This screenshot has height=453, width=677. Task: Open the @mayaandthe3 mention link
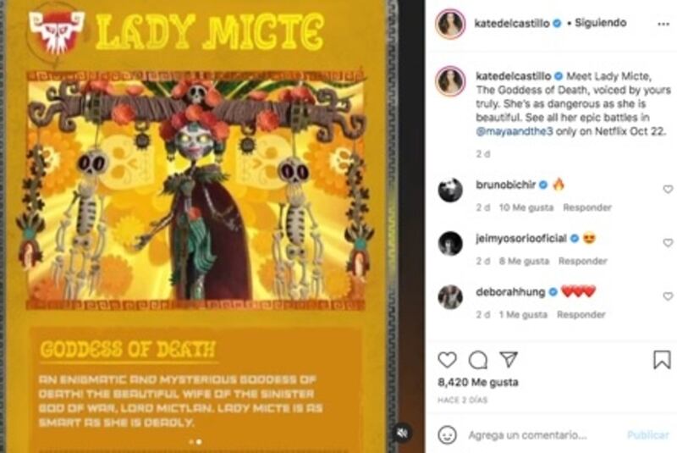(514, 131)
